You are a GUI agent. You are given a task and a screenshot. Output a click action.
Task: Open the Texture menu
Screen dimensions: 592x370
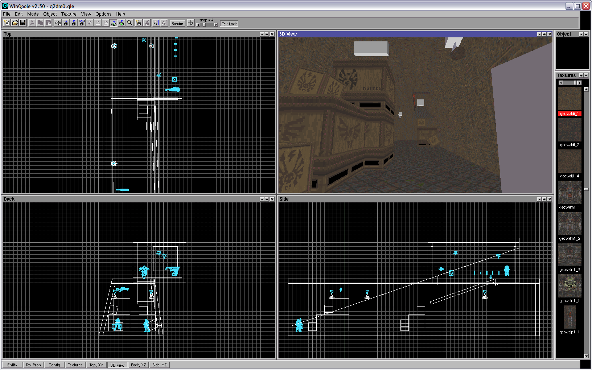(69, 14)
